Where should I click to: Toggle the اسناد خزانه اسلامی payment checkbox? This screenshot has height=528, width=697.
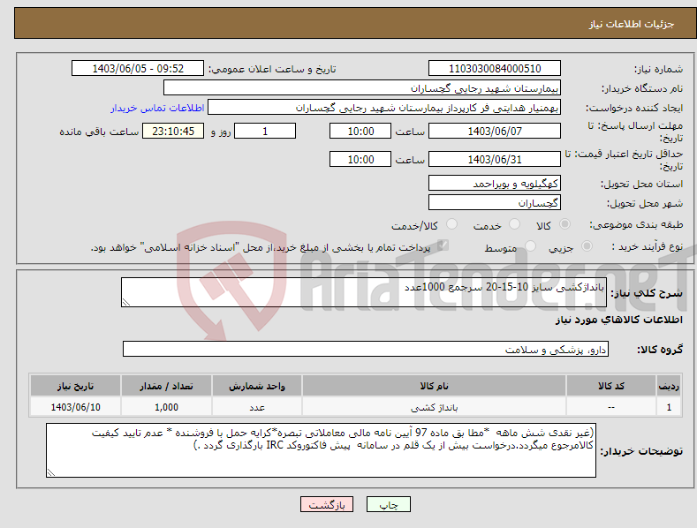[x=443, y=245]
